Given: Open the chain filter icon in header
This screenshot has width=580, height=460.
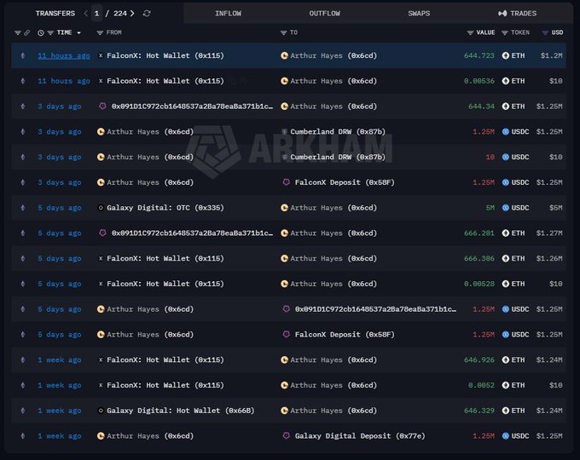Looking at the screenshot, I should tap(17, 33).
